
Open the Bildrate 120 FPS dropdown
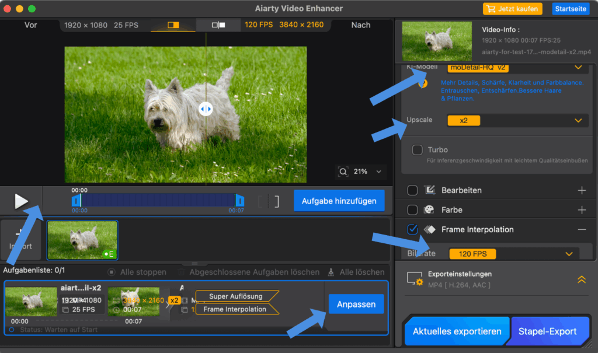point(514,254)
